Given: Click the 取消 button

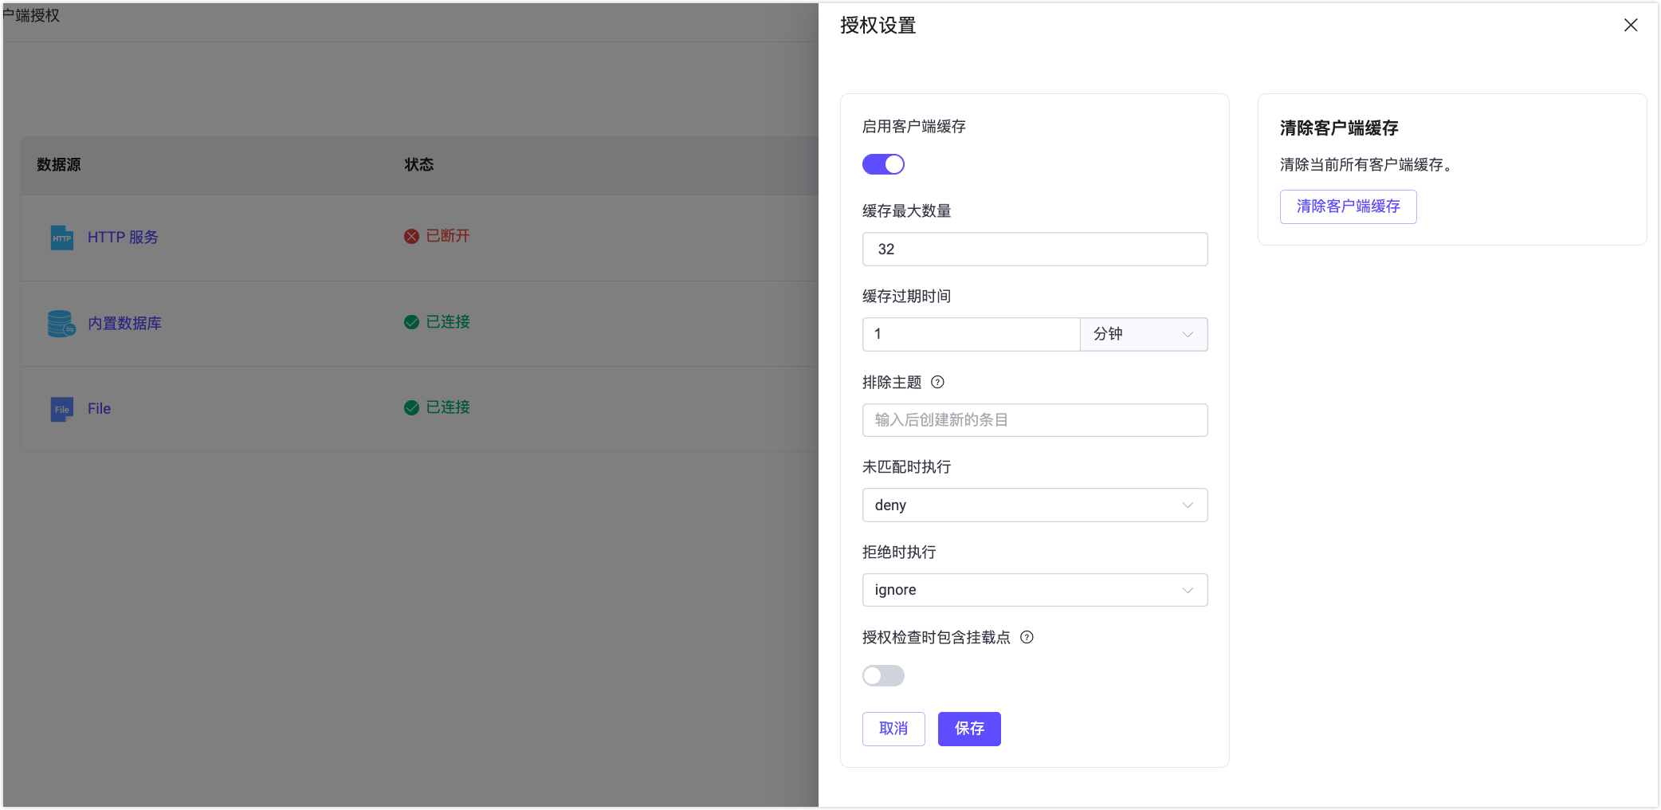Looking at the screenshot, I should coord(893,729).
